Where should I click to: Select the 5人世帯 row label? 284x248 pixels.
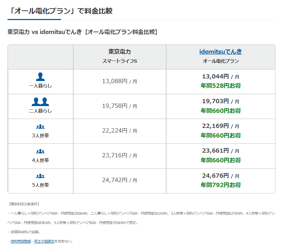pyautogui.click(x=40, y=185)
